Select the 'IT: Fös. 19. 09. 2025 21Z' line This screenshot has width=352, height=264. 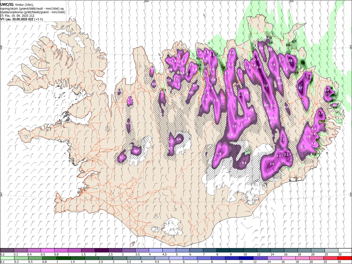tap(17, 16)
